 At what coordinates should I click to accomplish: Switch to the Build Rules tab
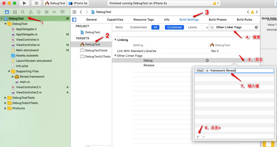coord(244,20)
